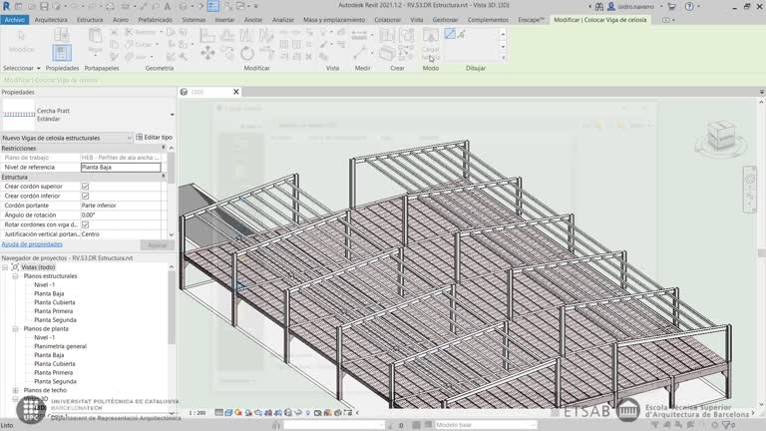Click the Modificar arrow tool in the ribbon

point(21,42)
